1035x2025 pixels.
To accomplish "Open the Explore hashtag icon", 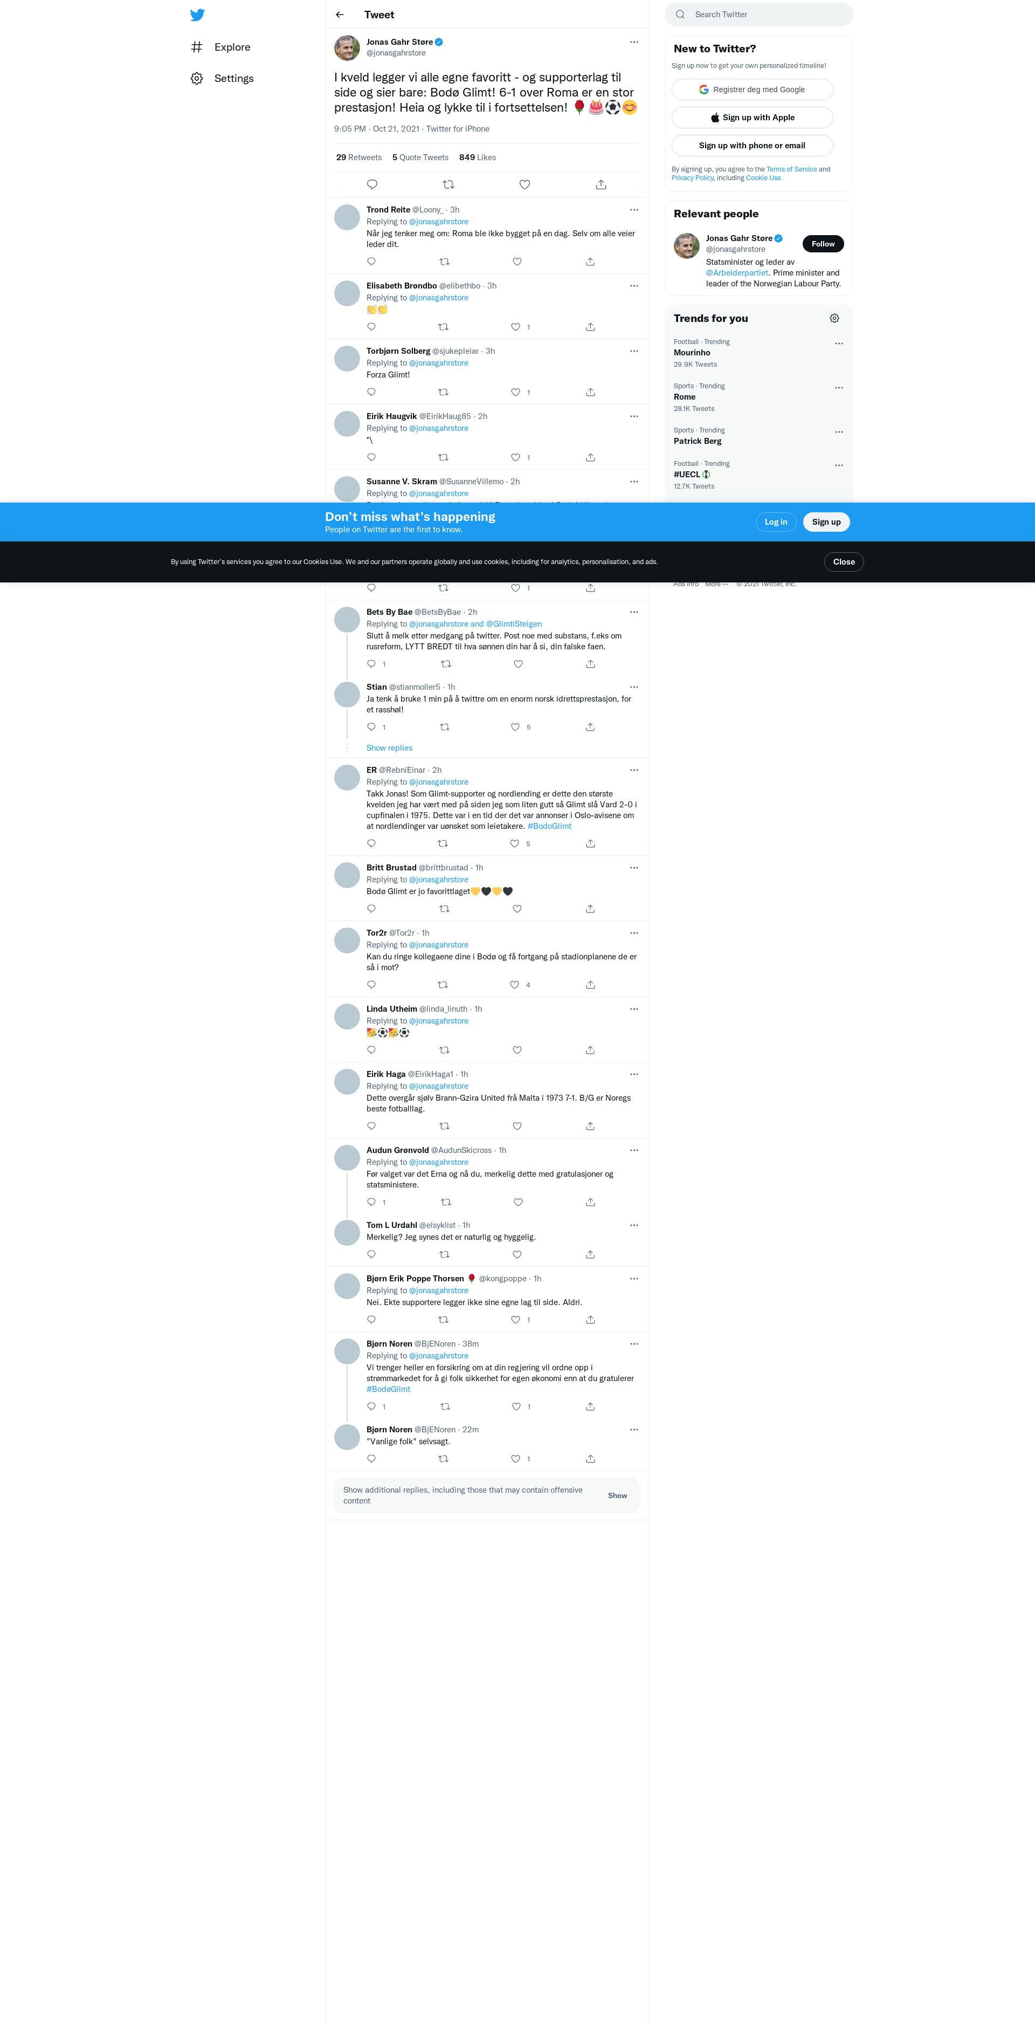I will click(x=196, y=47).
